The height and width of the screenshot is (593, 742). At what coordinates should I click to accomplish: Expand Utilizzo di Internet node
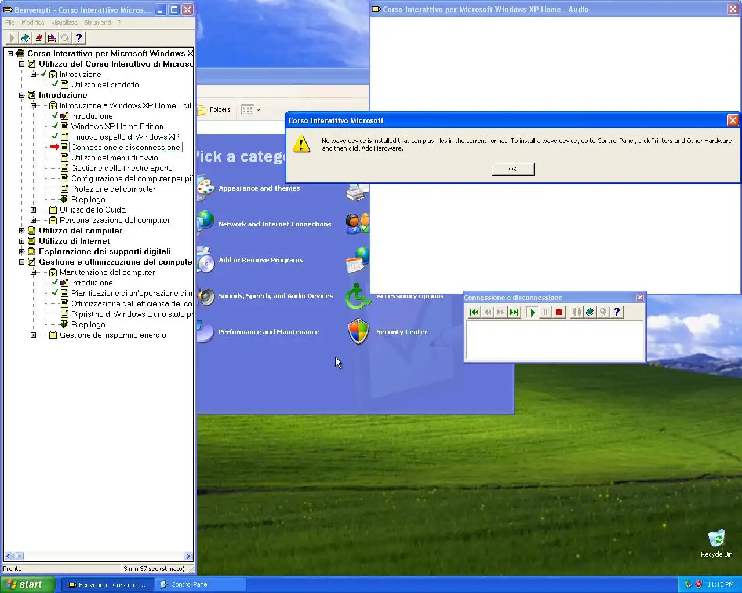[x=21, y=241]
